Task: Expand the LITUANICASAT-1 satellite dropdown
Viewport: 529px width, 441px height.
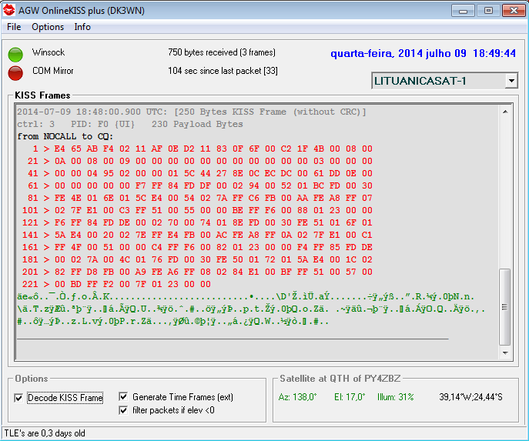Action: [511, 81]
